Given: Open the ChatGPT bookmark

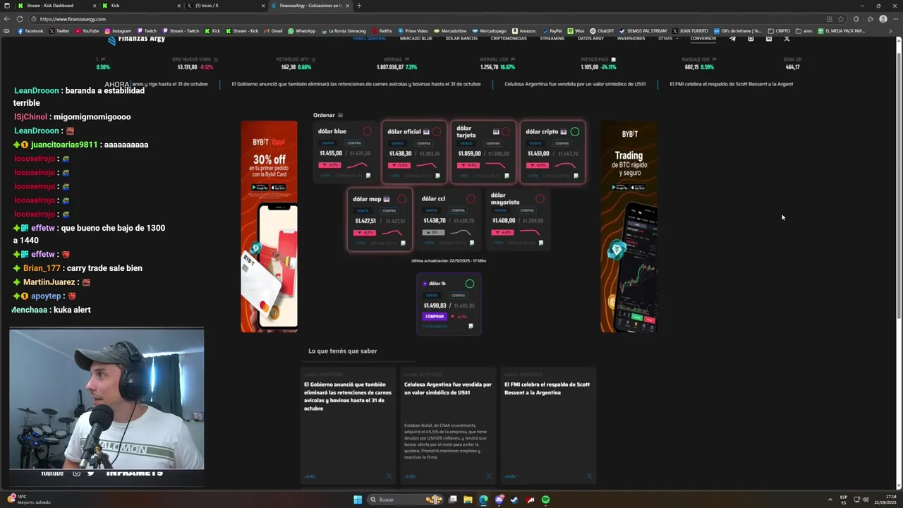Looking at the screenshot, I should coord(602,31).
